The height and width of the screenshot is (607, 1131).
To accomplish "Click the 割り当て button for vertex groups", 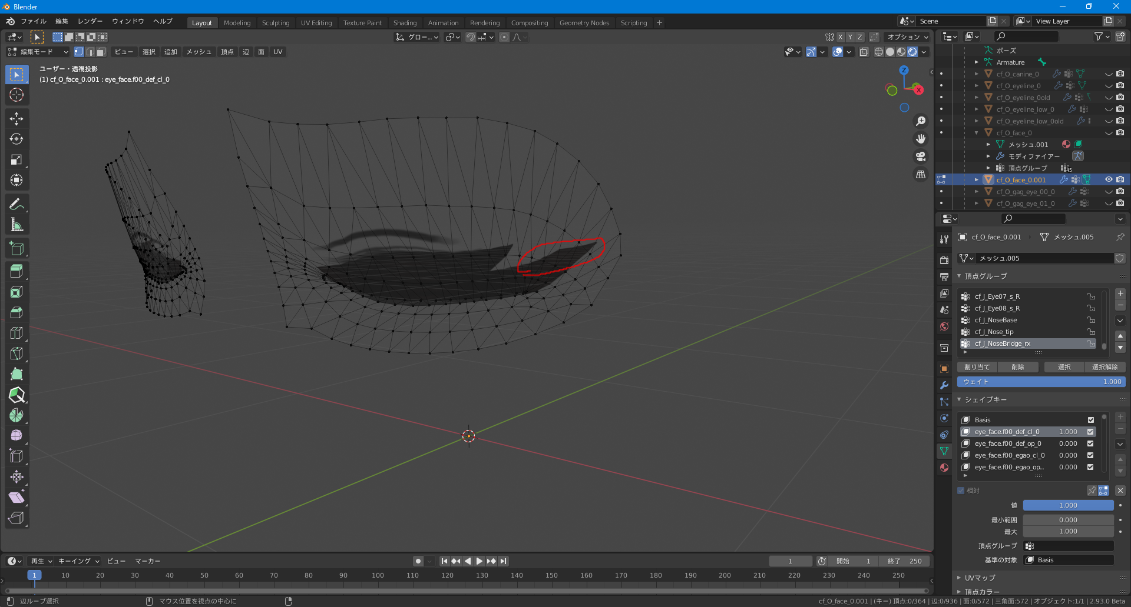I will point(977,367).
